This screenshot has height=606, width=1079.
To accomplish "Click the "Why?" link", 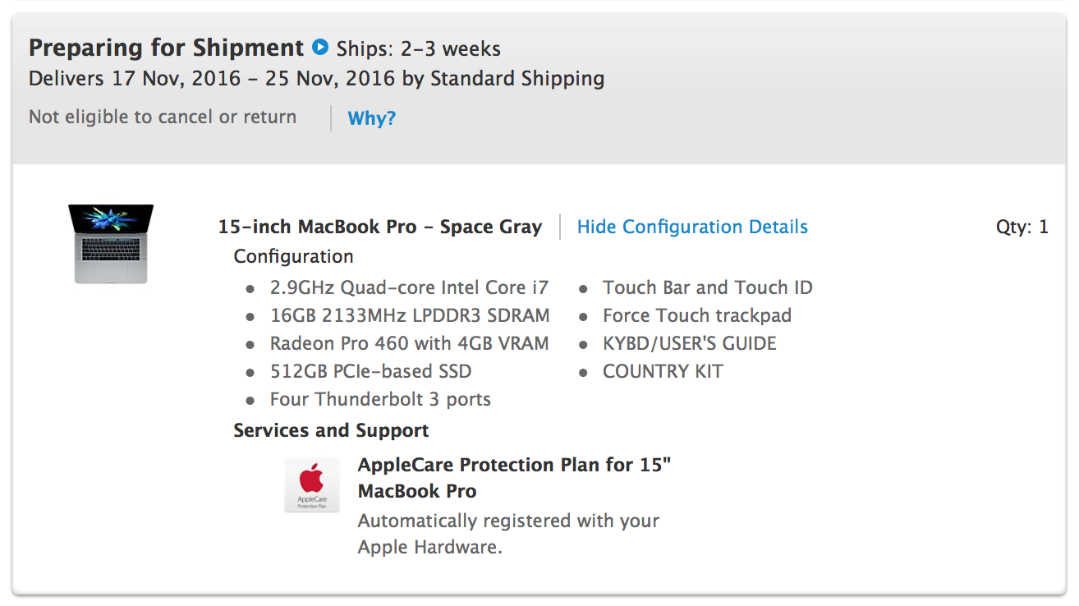I will [x=371, y=118].
